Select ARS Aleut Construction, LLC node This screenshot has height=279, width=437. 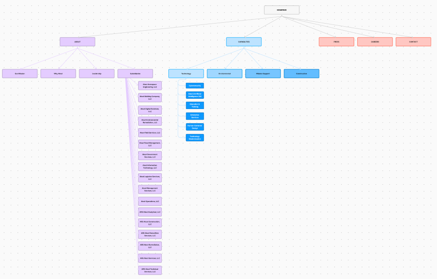click(x=150, y=223)
